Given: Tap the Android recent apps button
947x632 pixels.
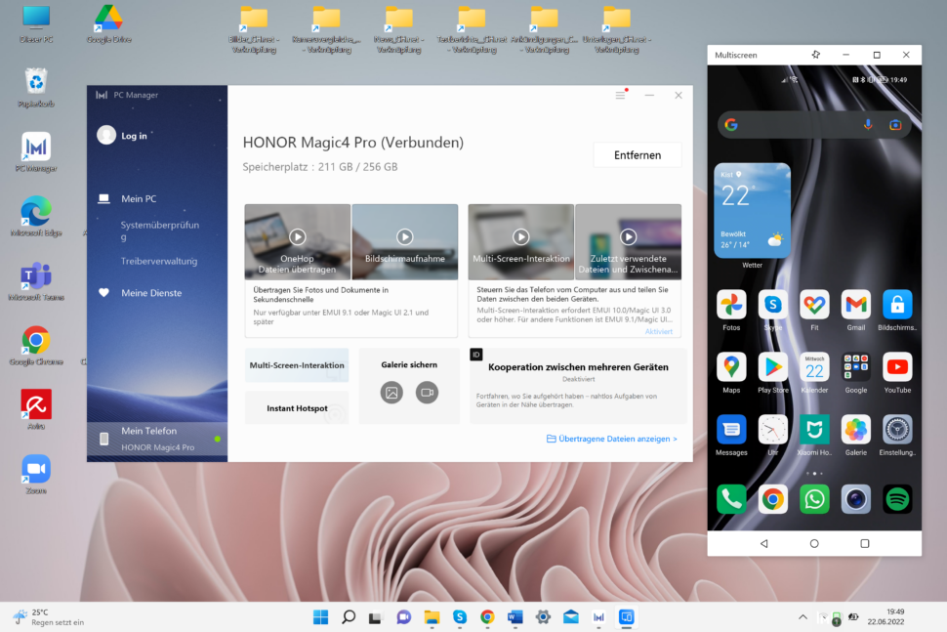Looking at the screenshot, I should coord(865,544).
